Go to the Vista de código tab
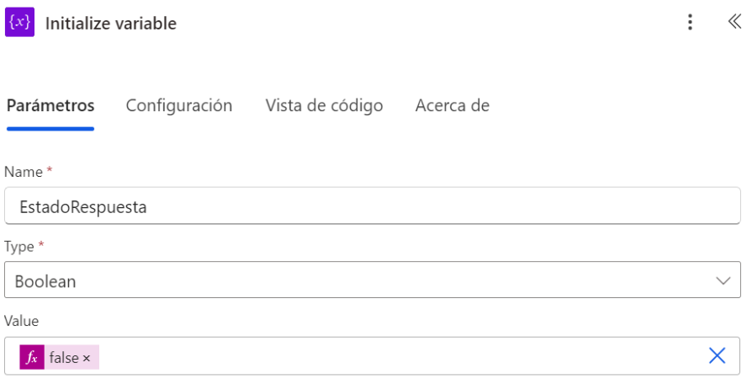Viewport: 747px width, 384px height. 324,106
